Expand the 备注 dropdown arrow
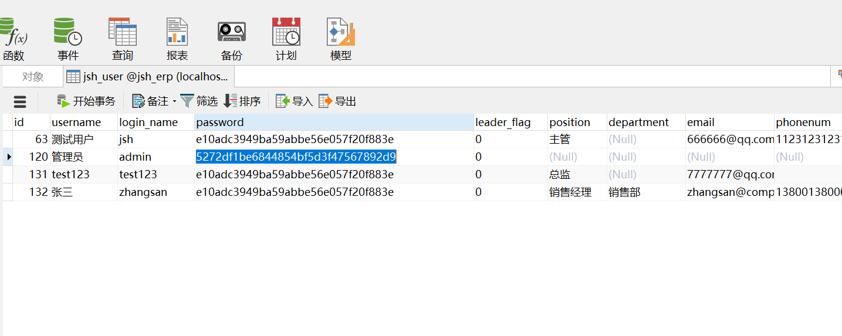Screen dimensions: 842x336 click(x=174, y=102)
